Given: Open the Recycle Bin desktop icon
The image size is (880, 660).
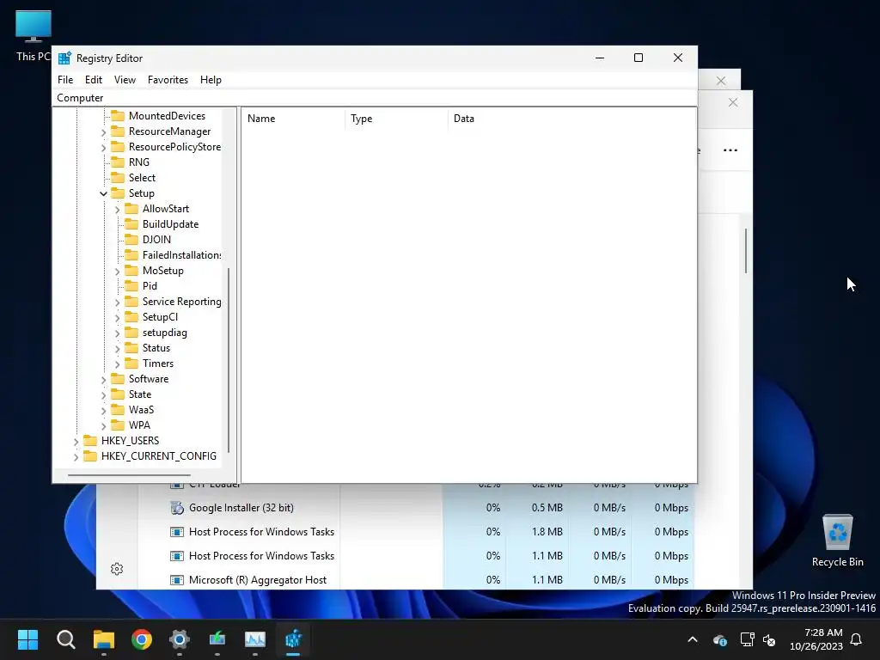Looking at the screenshot, I should (837, 541).
